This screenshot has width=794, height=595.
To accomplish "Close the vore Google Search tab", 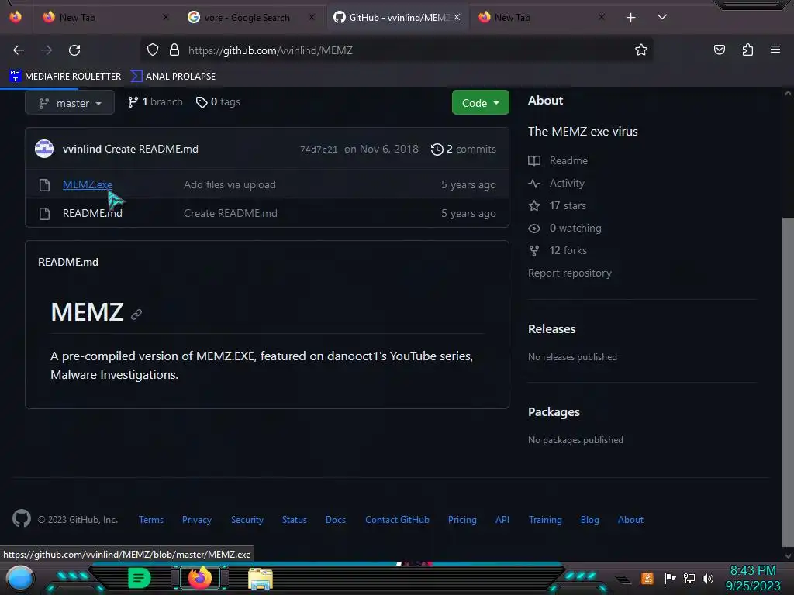I will click(x=312, y=17).
